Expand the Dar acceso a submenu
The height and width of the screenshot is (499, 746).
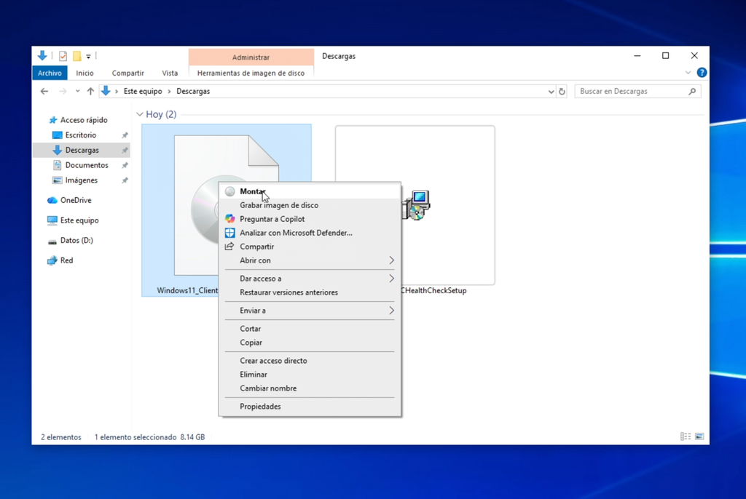310,279
